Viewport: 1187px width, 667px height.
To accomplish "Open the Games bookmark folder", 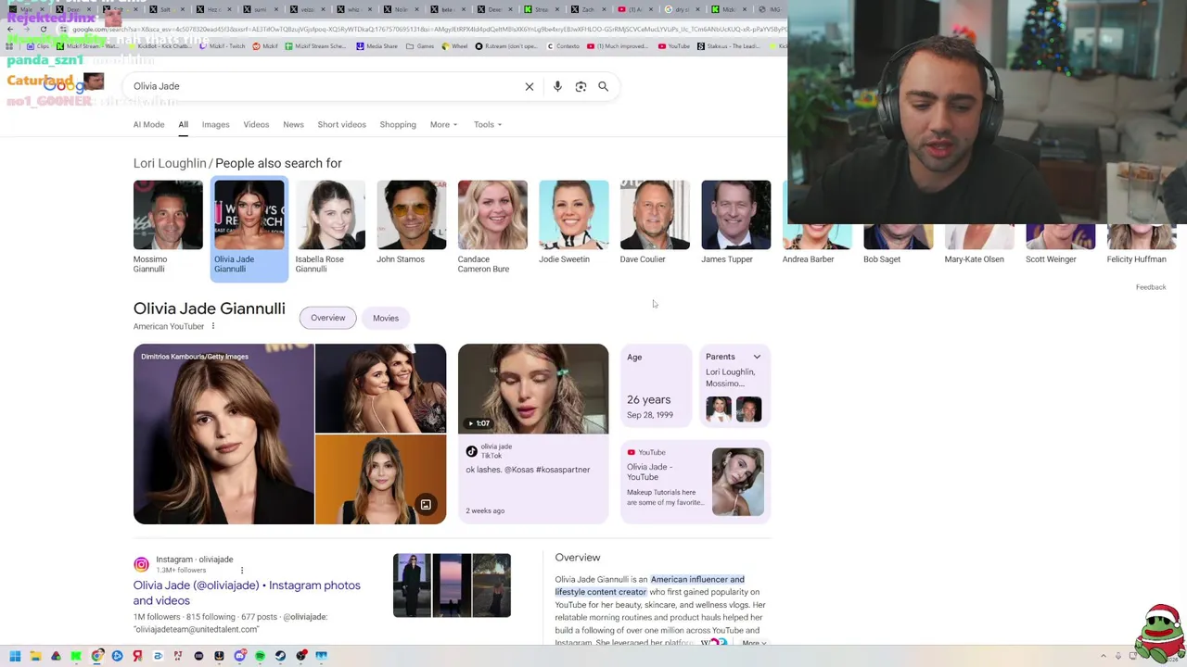I will point(420,45).
